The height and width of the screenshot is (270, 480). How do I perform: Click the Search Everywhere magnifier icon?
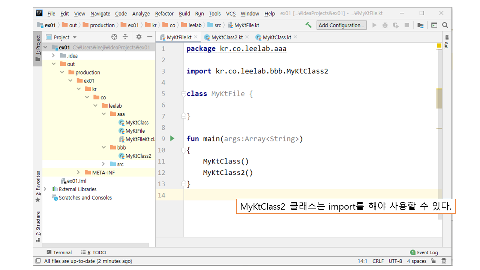point(445,25)
